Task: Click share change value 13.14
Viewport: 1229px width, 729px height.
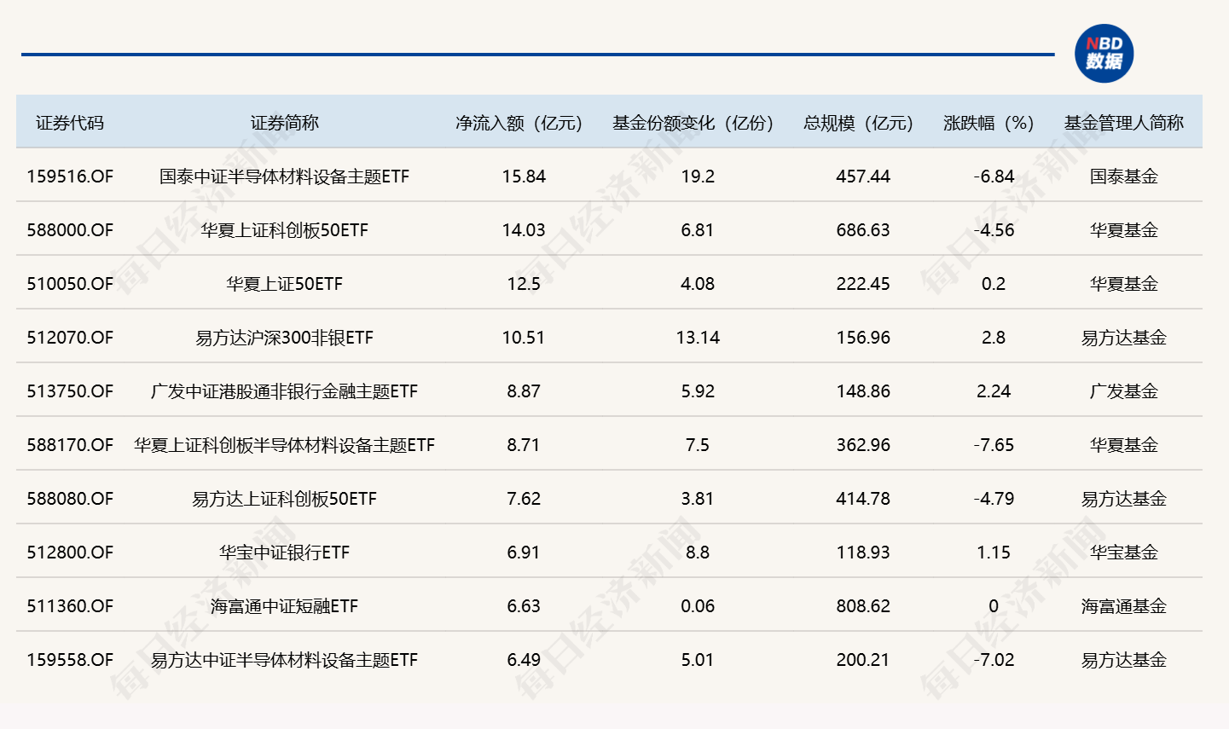Action: click(698, 338)
